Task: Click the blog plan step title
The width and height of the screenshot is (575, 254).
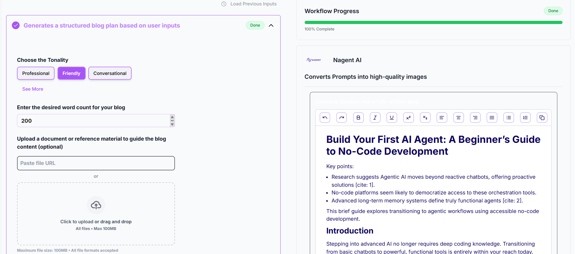Action: tap(102, 25)
